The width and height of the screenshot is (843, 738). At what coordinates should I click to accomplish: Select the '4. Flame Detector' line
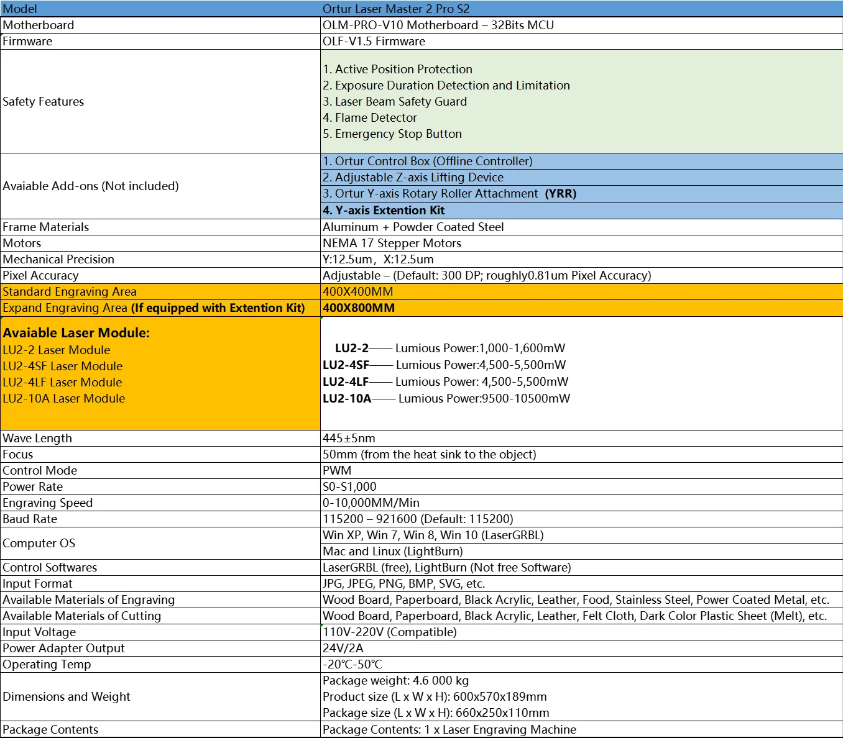pyautogui.click(x=369, y=117)
